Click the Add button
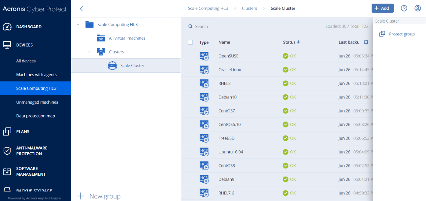 (x=382, y=8)
